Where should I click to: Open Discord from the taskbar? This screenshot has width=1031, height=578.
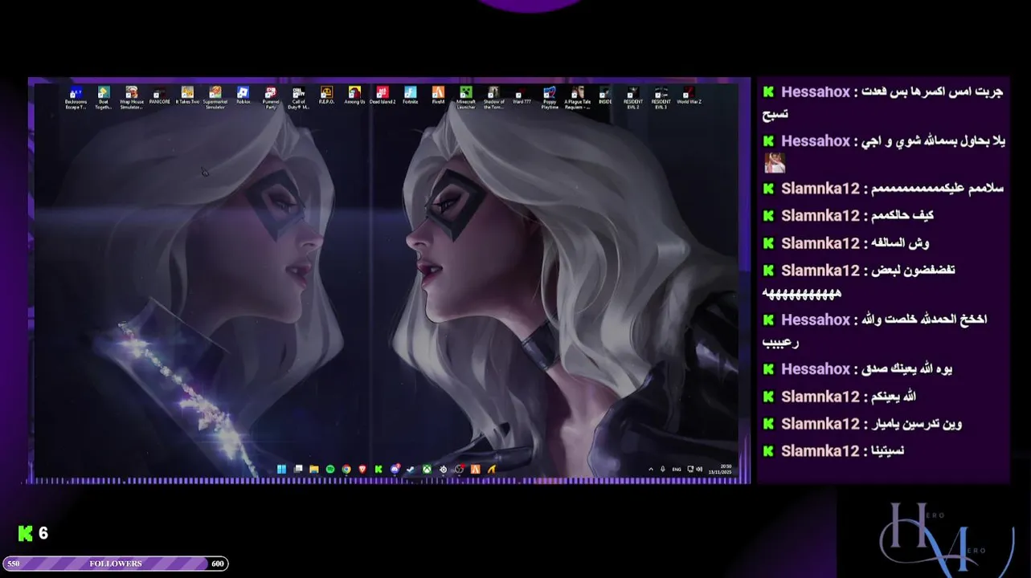click(x=395, y=469)
